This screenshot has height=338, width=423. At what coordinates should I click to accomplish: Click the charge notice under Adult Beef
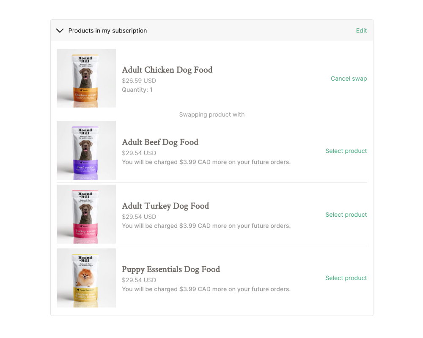206,162
